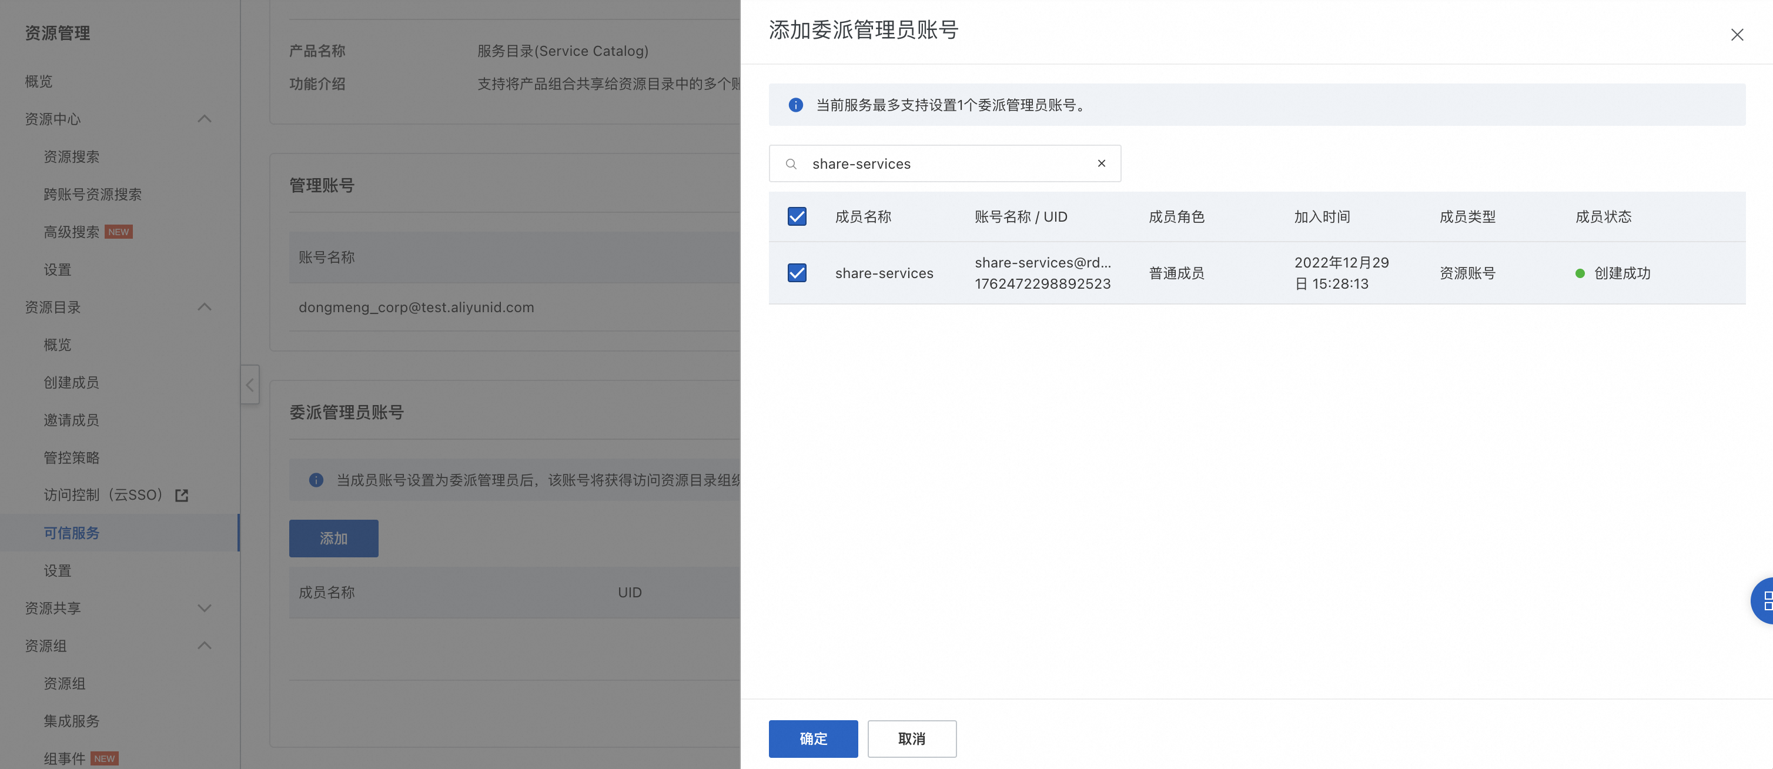
Task: Collapse the 资源目录 menu section
Action: [204, 307]
